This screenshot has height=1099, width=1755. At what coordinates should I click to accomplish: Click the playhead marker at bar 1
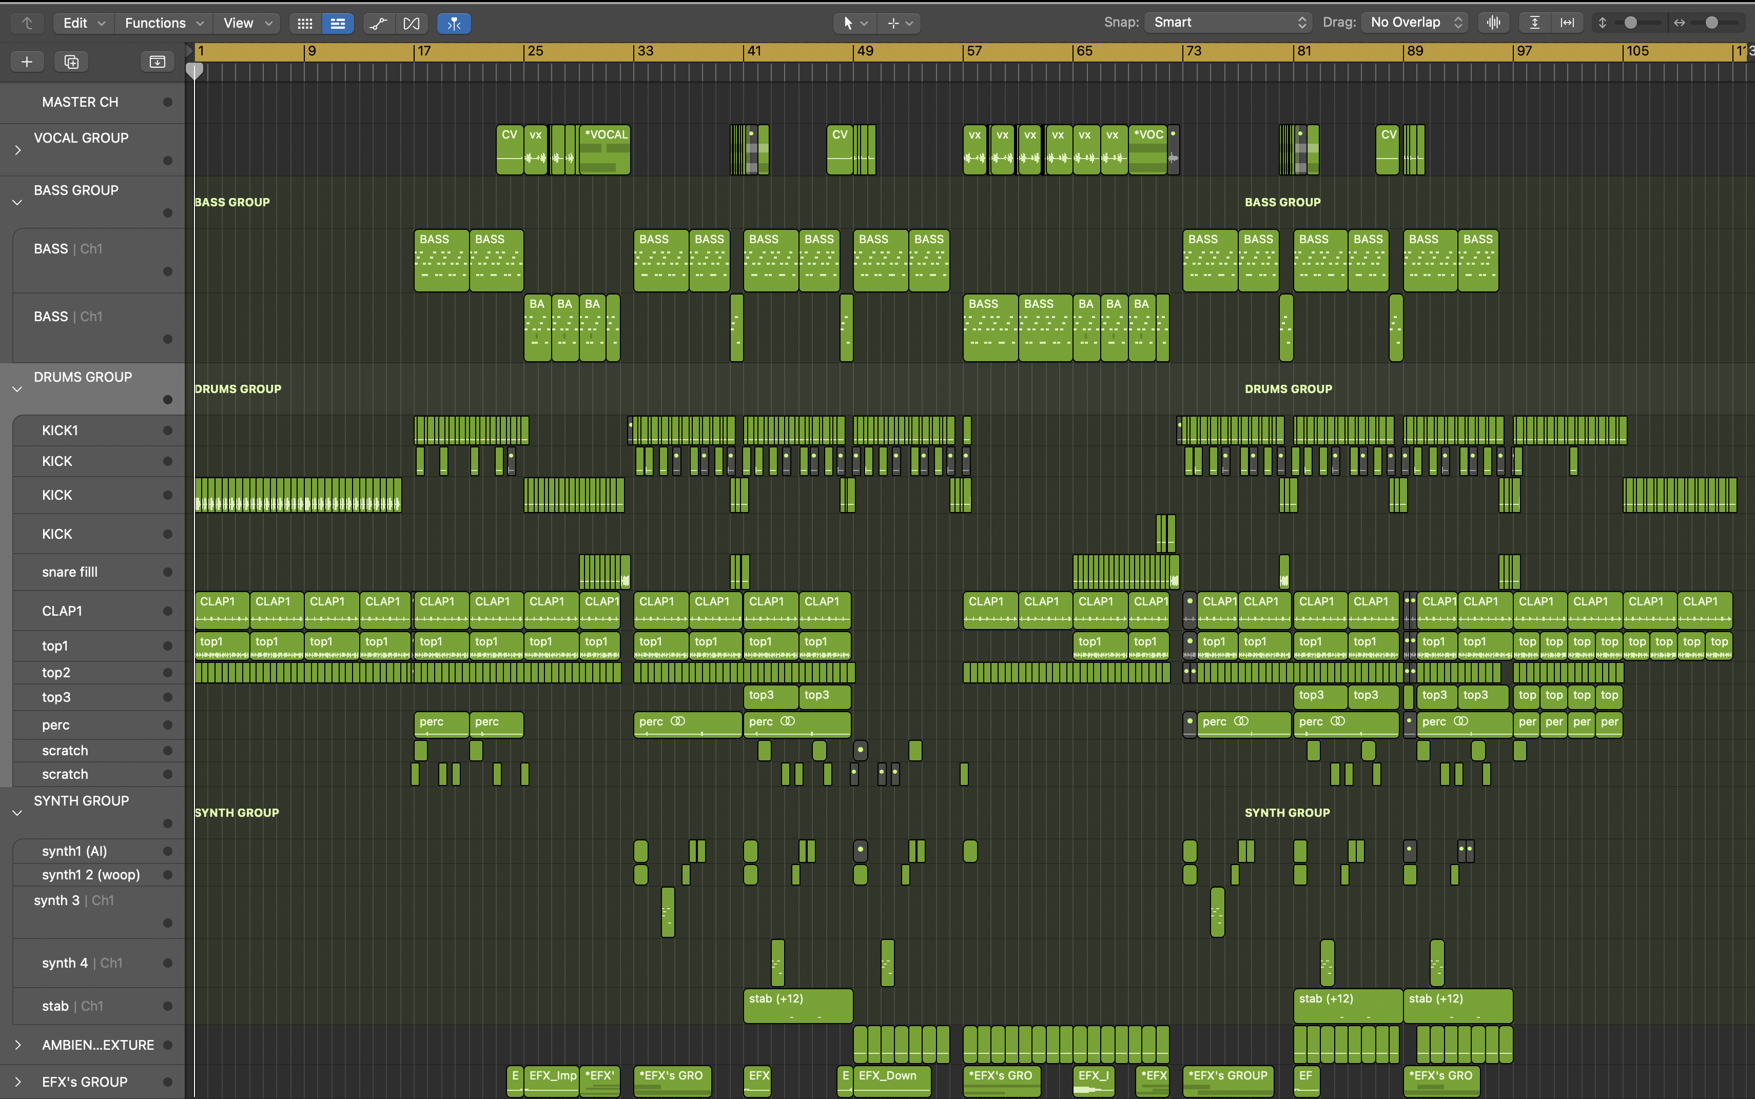(194, 71)
